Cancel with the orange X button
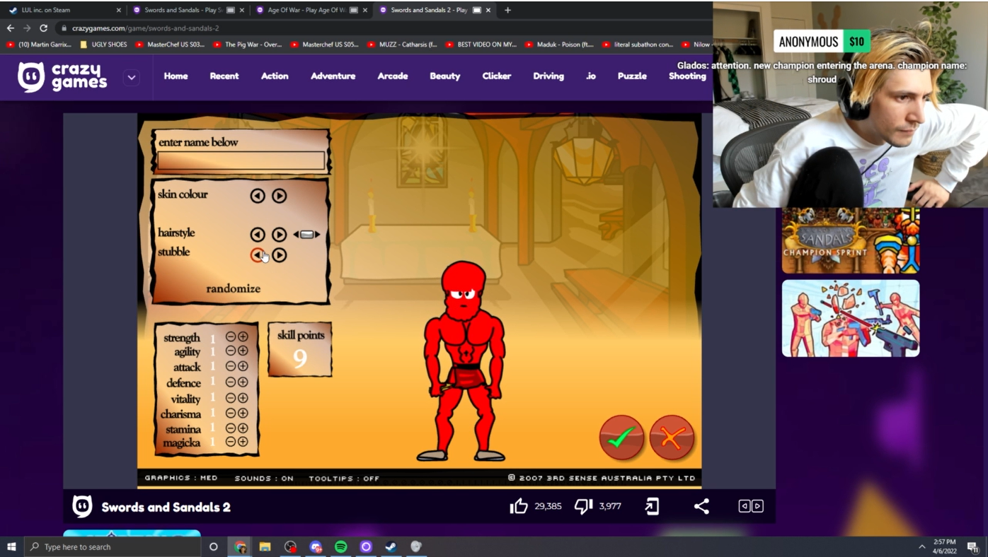Viewport: 988px width, 557px height. [x=672, y=438]
